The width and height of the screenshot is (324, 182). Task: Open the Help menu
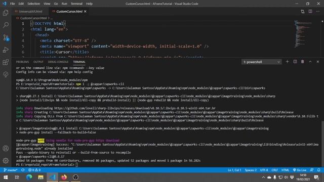point(89,4)
